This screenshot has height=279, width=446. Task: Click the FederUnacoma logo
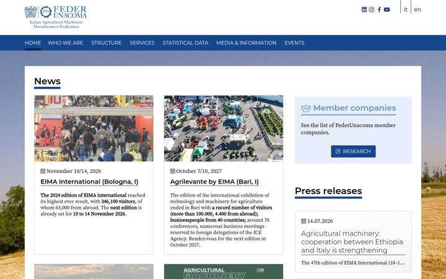[x=56, y=17]
